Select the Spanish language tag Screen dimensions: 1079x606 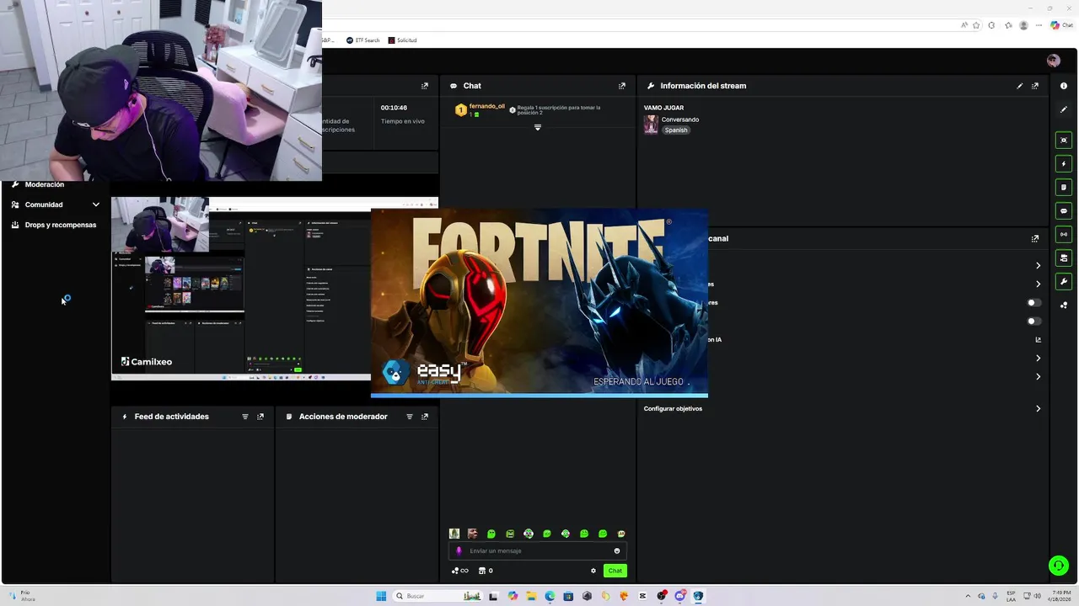click(x=676, y=130)
